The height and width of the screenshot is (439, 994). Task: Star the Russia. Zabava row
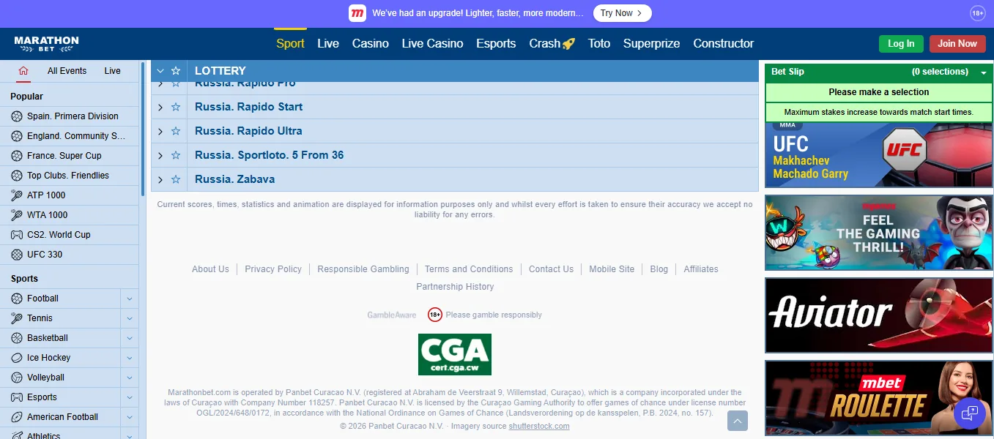[x=176, y=179]
